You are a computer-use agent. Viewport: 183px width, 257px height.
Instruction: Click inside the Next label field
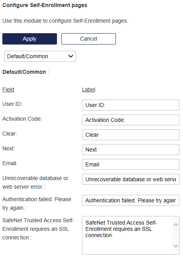(x=131, y=150)
